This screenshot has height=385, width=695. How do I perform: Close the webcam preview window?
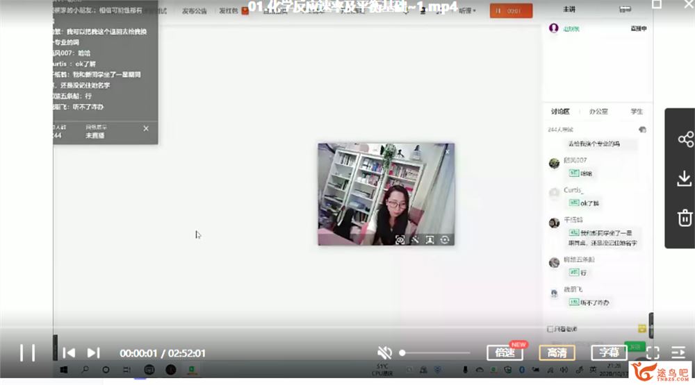(x=447, y=152)
